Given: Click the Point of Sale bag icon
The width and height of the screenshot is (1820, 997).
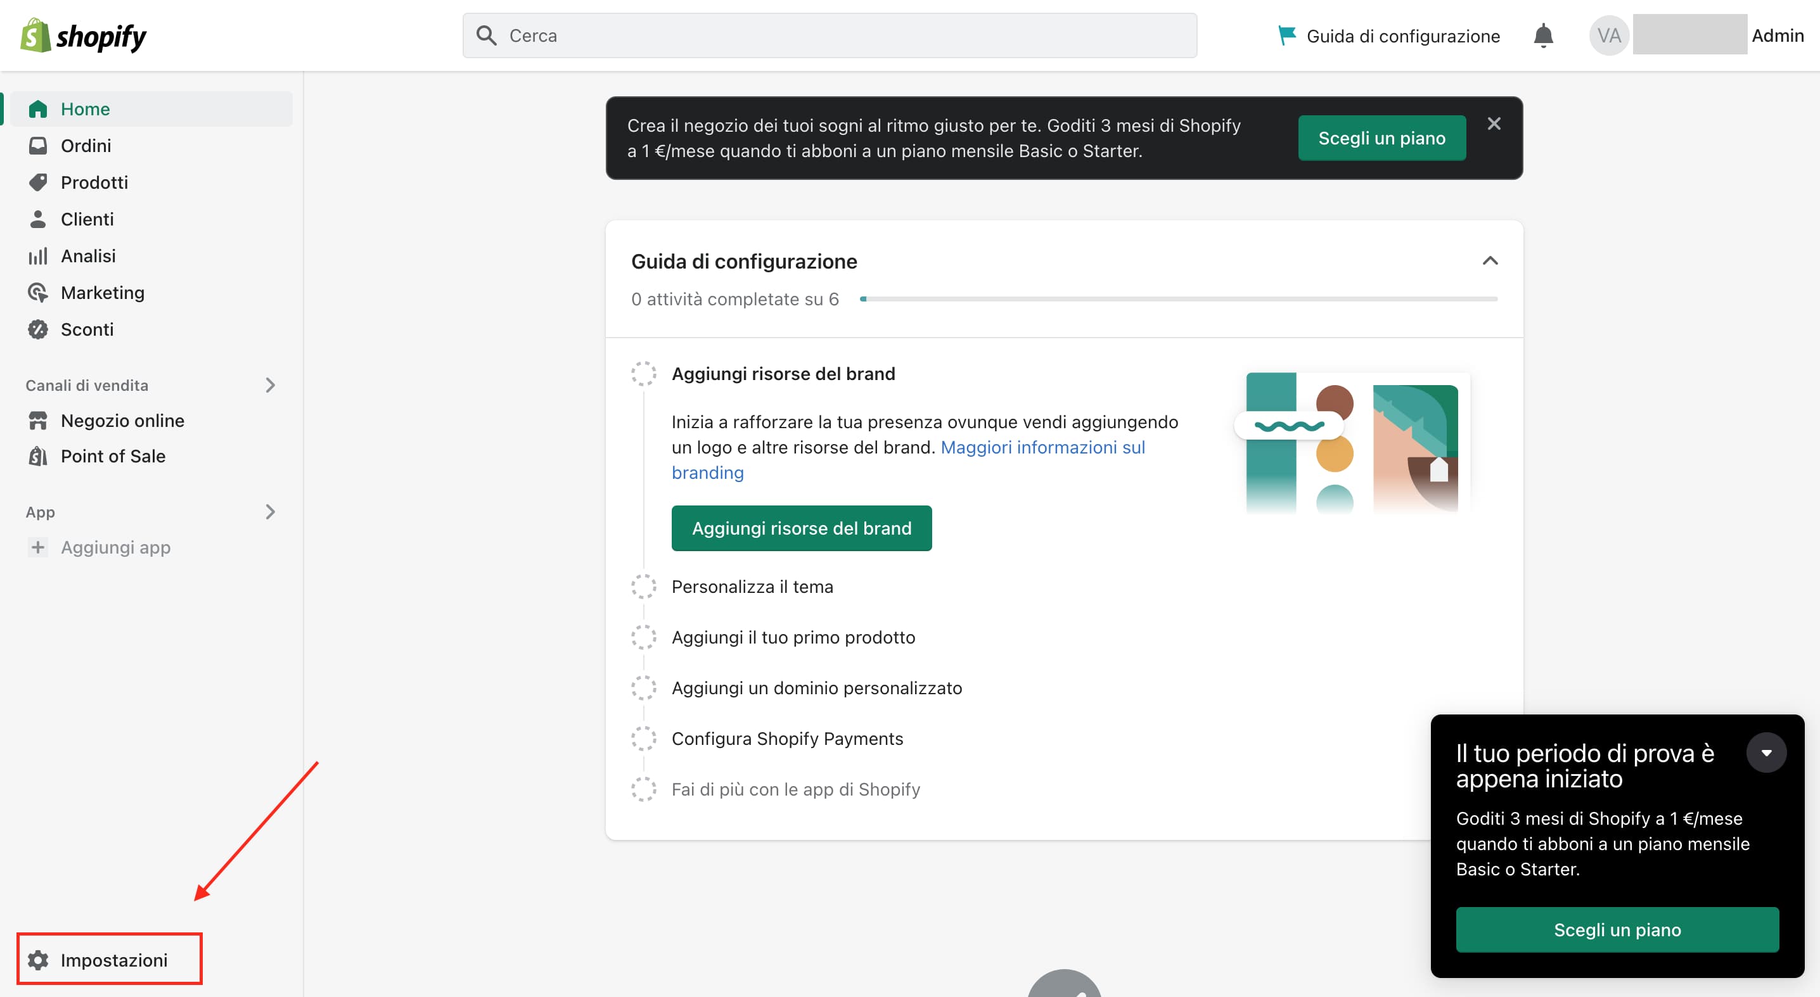Looking at the screenshot, I should [x=37, y=456].
